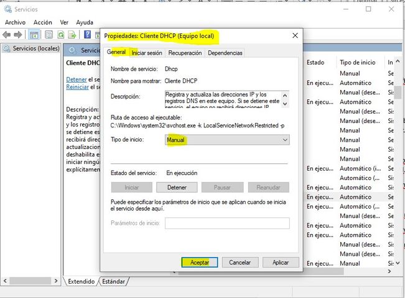Click the services list scroll down arrow
Viewport: 405px width, 298px height.
pyautogui.click(x=398, y=263)
